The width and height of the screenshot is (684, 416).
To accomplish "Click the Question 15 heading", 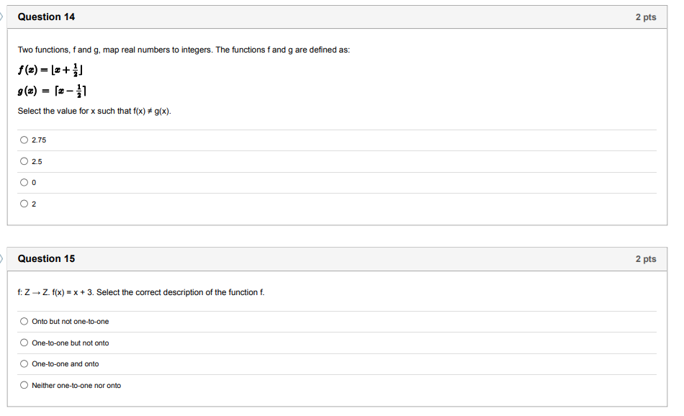I will (46, 258).
